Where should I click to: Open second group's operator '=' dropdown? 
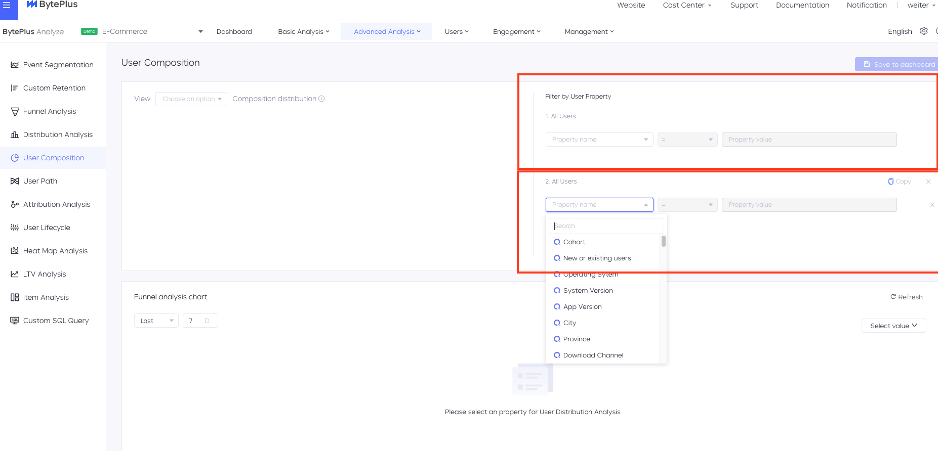(x=687, y=205)
